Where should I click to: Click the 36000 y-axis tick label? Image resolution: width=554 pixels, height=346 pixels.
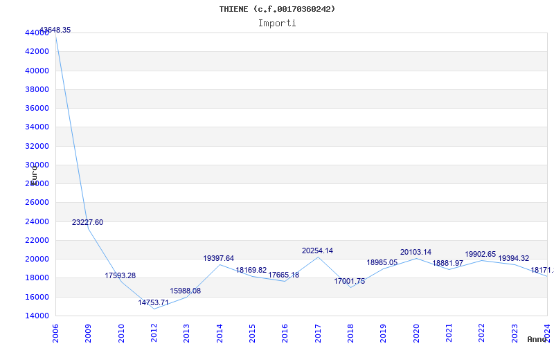(36, 109)
